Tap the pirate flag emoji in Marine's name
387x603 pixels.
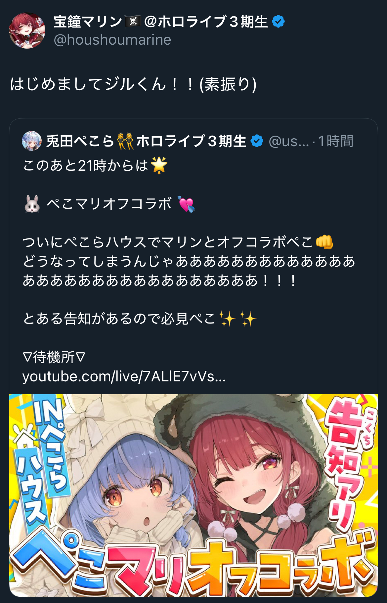133,22
